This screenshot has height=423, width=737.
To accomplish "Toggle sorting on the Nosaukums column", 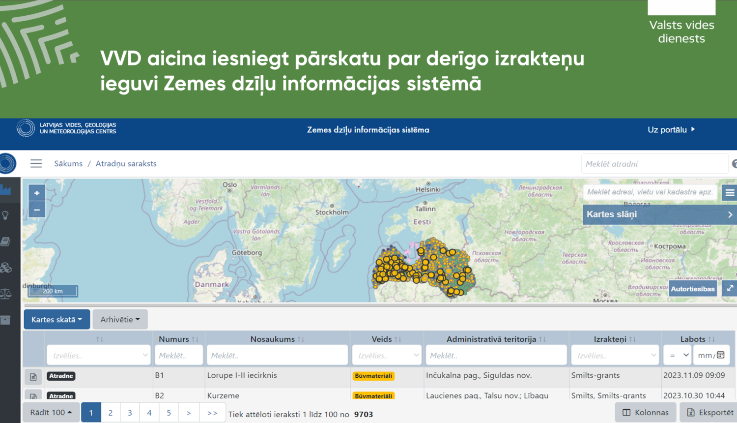I will coord(301,338).
